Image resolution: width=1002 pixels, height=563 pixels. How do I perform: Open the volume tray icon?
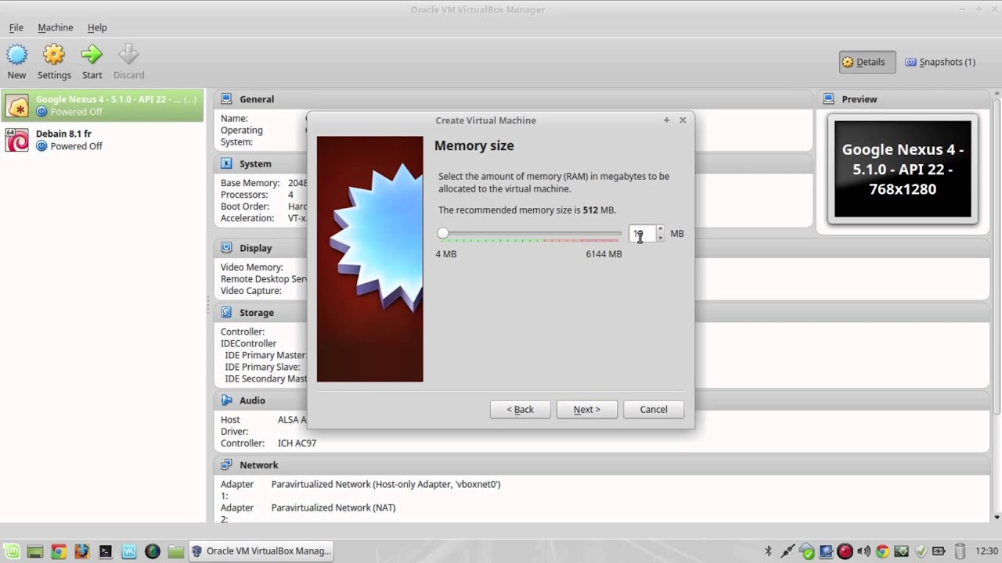(863, 551)
